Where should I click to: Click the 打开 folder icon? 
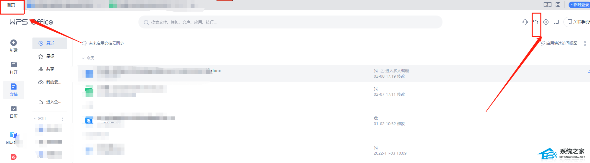[14, 65]
